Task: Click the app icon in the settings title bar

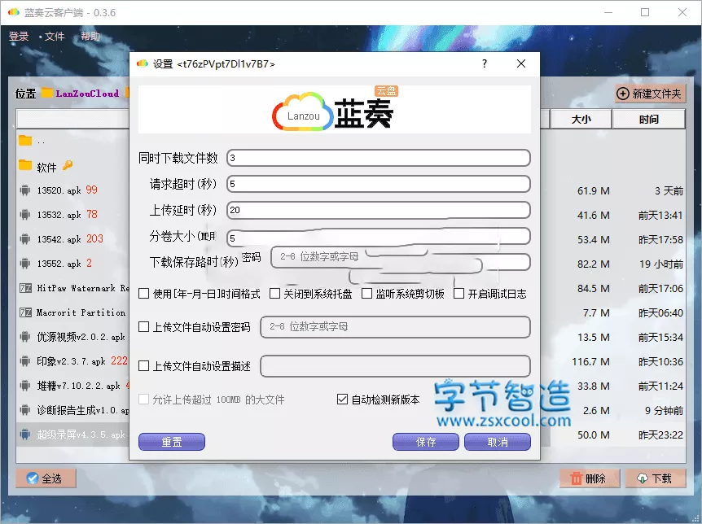Action: click(143, 63)
